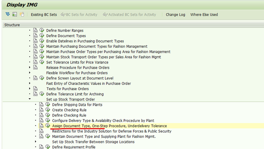Expand Set Up Stock Transfer Between Storage Locations
Image resolution: width=264 pixels, height=149 pixels.
coord(35,142)
